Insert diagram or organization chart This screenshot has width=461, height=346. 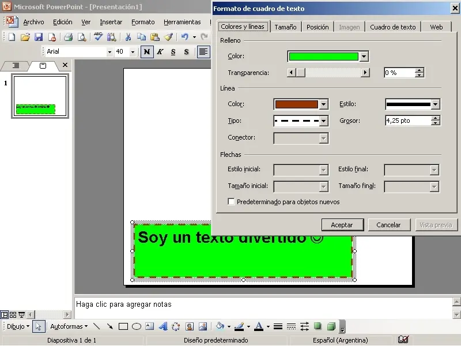point(176,326)
